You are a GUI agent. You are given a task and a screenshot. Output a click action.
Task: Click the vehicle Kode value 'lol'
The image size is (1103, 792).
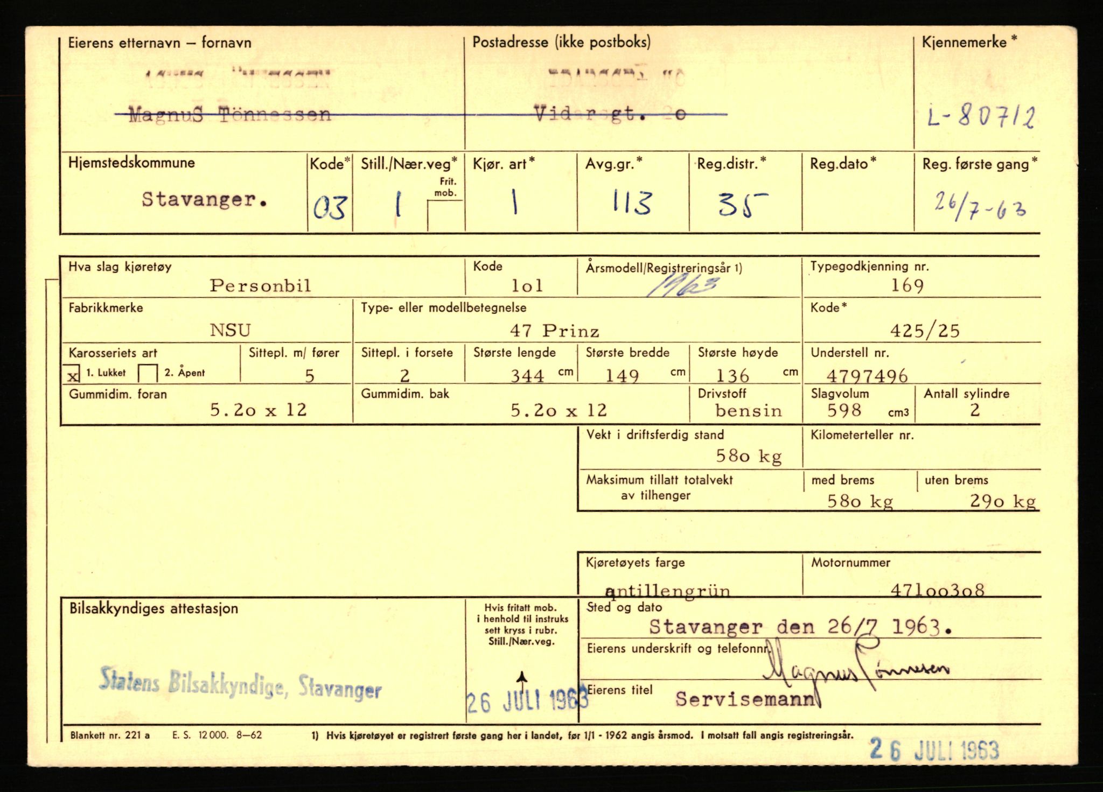527,285
